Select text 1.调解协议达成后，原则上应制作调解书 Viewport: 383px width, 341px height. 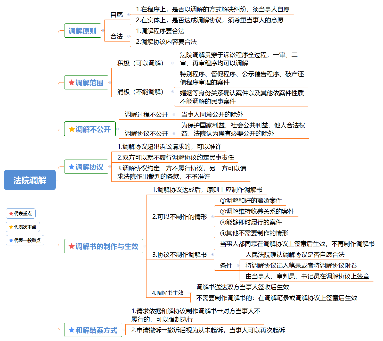tap(207, 190)
